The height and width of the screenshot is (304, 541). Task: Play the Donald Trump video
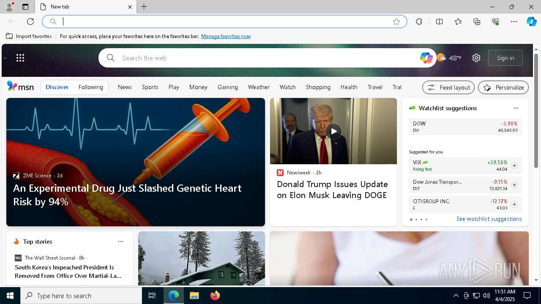click(333, 131)
